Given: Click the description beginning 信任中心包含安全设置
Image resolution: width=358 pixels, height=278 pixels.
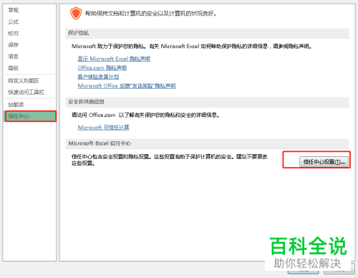Looking at the screenshot, I should click(170, 160).
